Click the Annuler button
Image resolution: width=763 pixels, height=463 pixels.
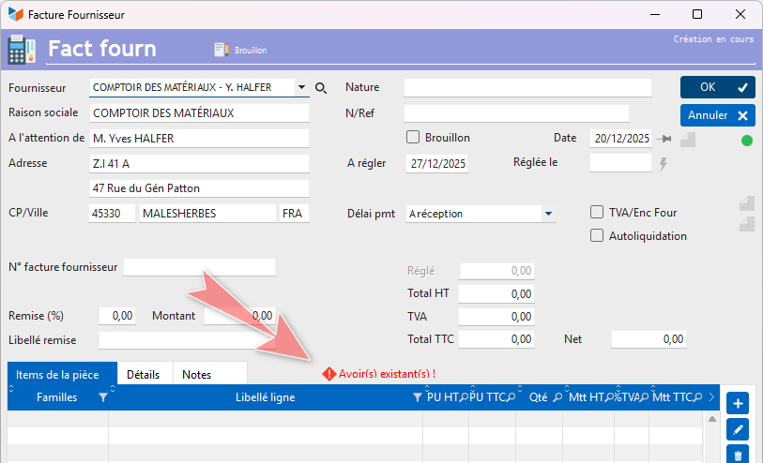click(x=717, y=115)
